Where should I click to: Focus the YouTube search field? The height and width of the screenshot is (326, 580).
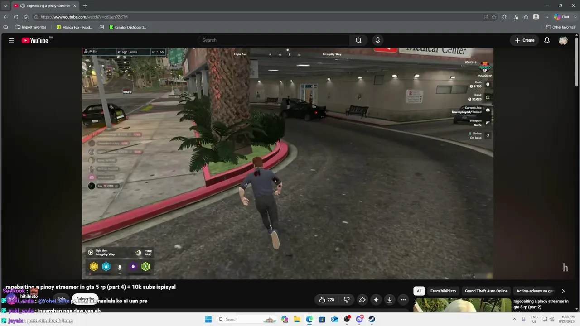[x=273, y=40]
